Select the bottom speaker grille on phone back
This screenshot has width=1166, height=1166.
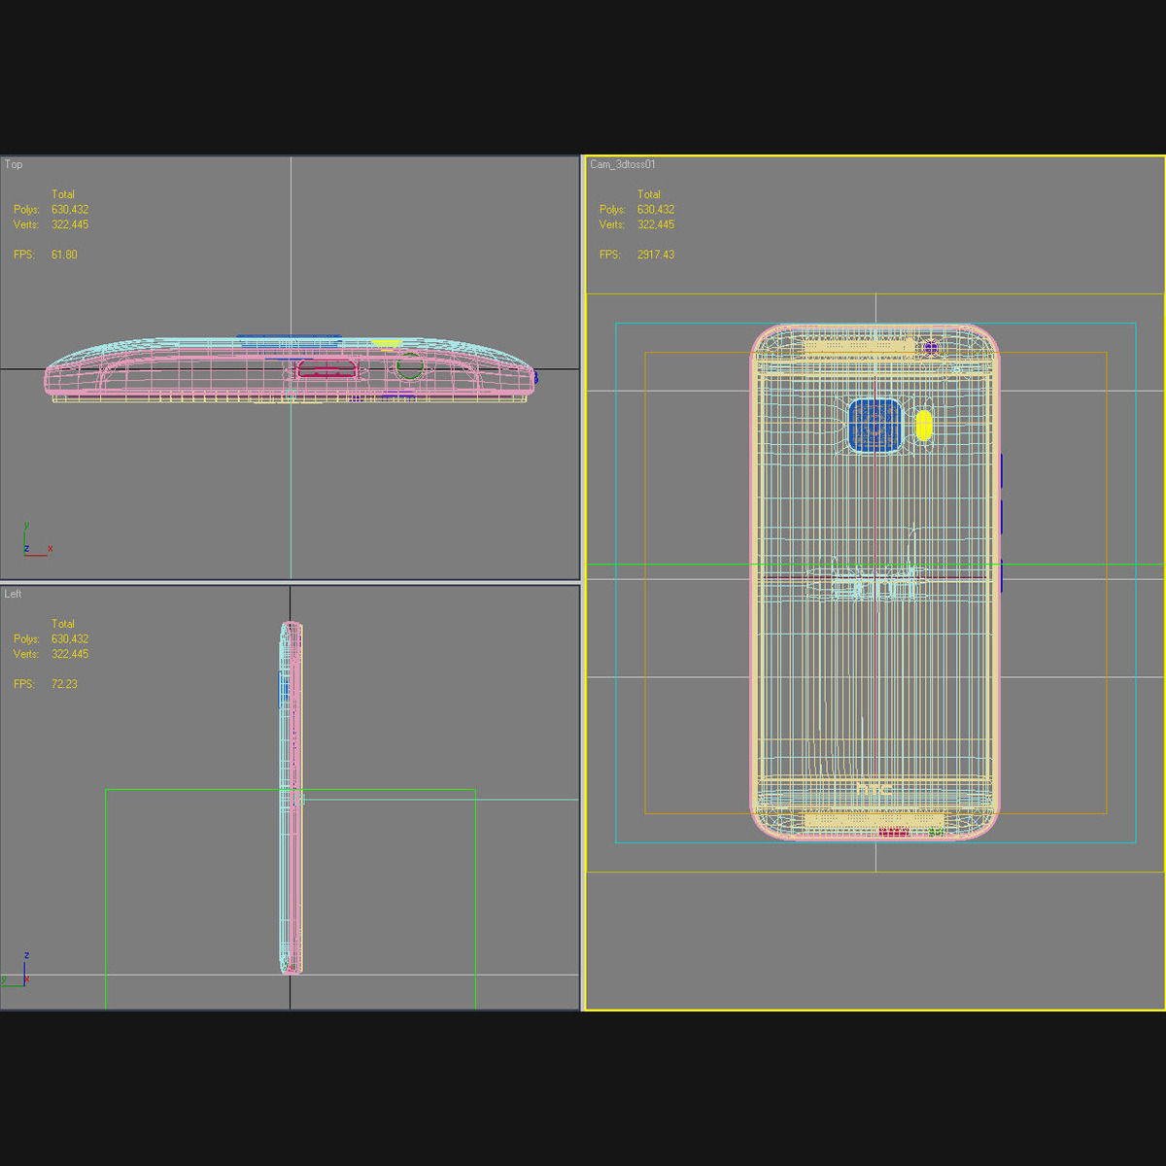[874, 821]
